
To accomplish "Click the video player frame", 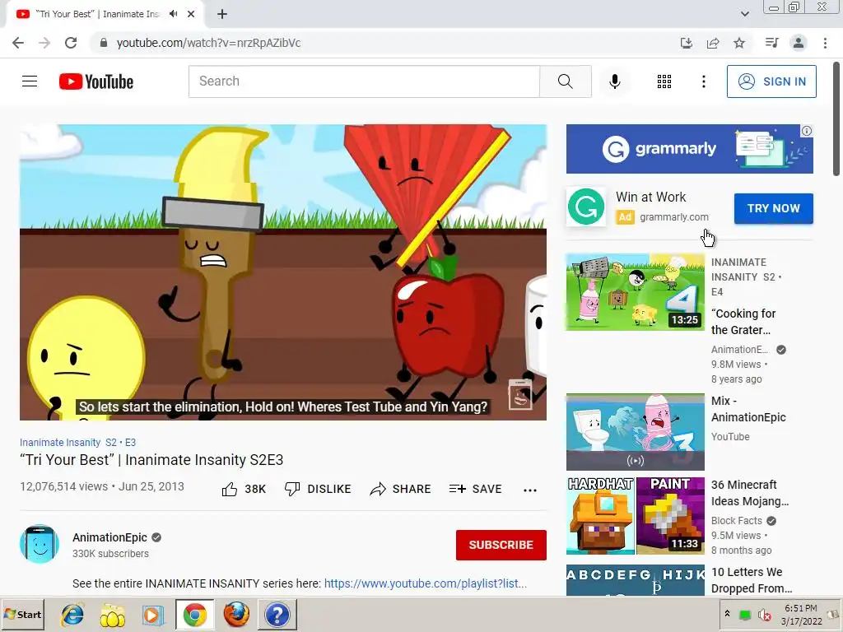I will (x=283, y=272).
